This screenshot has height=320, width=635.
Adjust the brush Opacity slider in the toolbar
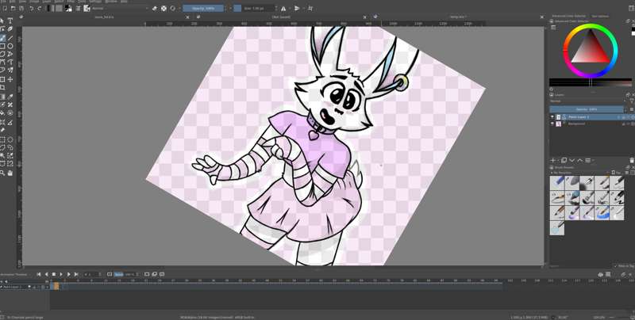[203, 9]
